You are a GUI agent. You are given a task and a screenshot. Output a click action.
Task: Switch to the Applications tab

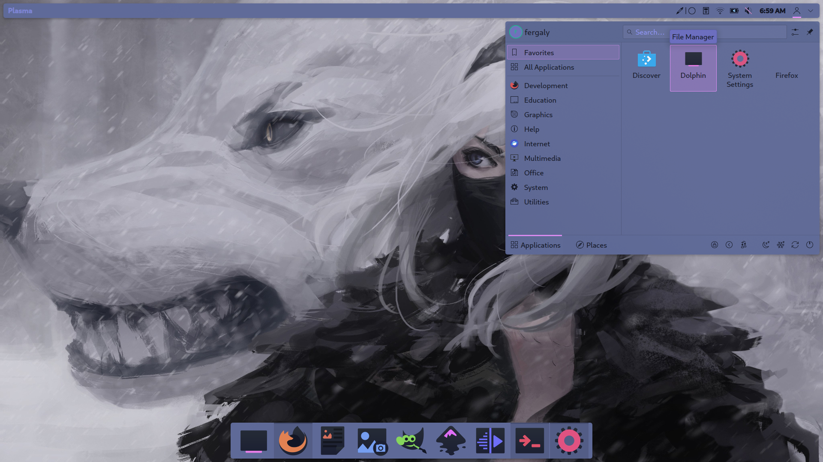pyautogui.click(x=535, y=245)
